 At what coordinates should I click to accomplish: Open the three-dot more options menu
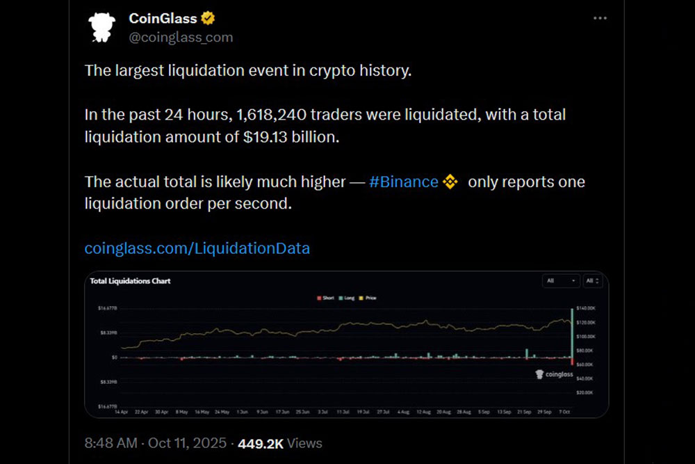point(600,18)
